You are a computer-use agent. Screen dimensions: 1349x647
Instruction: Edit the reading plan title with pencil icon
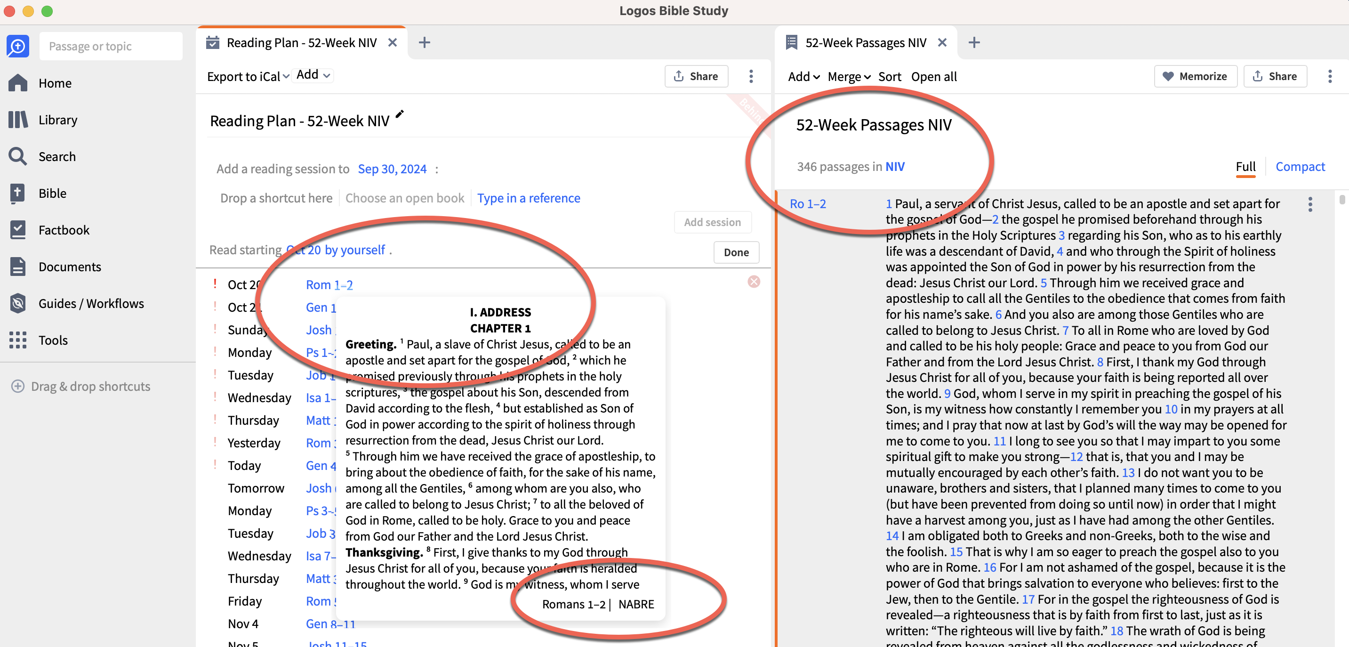click(x=400, y=114)
